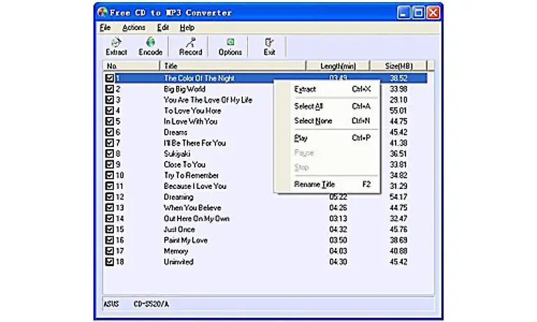Click the 54.17 size value for Dreaming
Viewport: 537px width, 322px height.
tap(399, 197)
